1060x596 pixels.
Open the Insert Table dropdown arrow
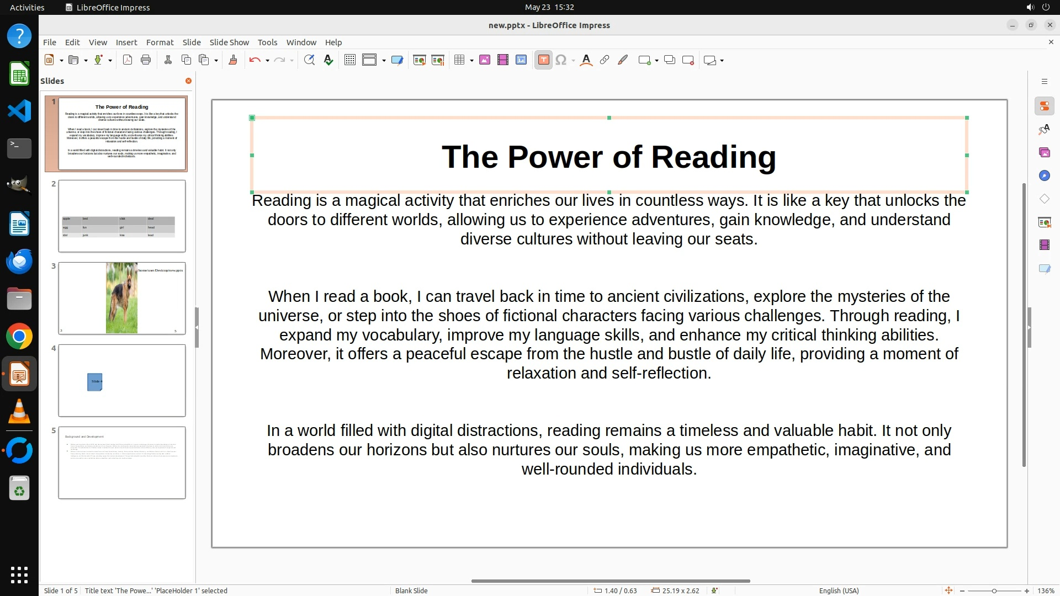(x=471, y=61)
